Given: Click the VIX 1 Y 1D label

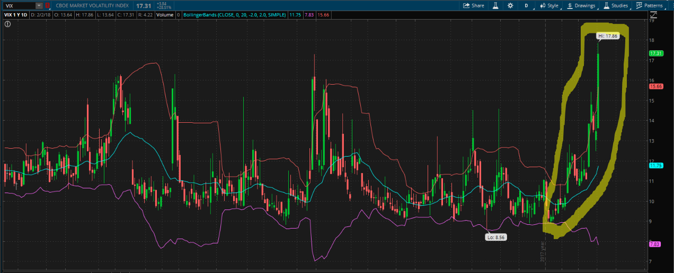Looking at the screenshot, I should 16,15.
